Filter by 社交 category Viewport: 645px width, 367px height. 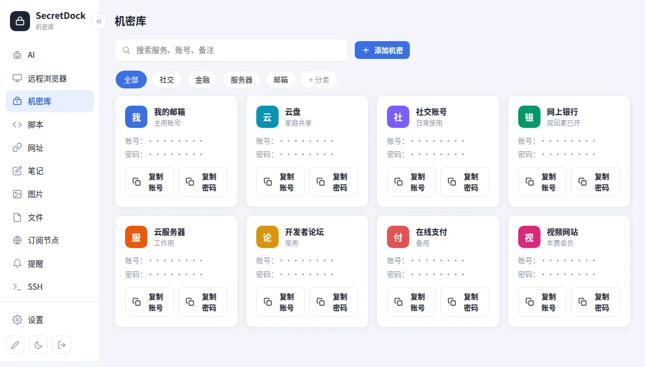coord(167,80)
